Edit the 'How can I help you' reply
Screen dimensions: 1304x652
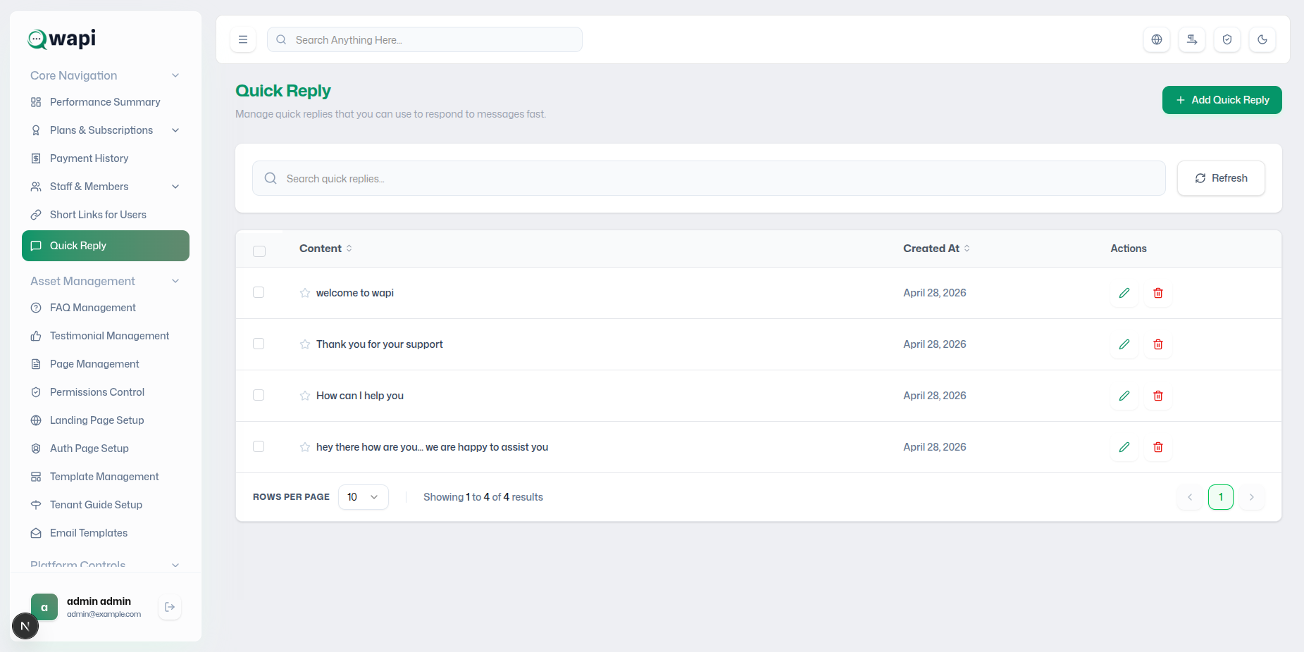point(1124,396)
